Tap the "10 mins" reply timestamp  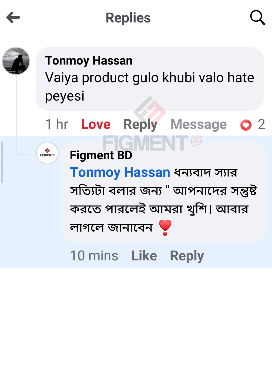click(94, 256)
